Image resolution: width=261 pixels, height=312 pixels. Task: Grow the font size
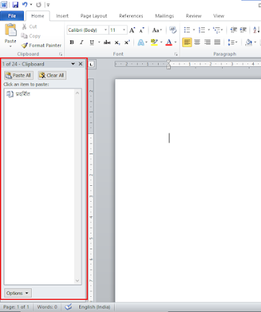coord(132,30)
